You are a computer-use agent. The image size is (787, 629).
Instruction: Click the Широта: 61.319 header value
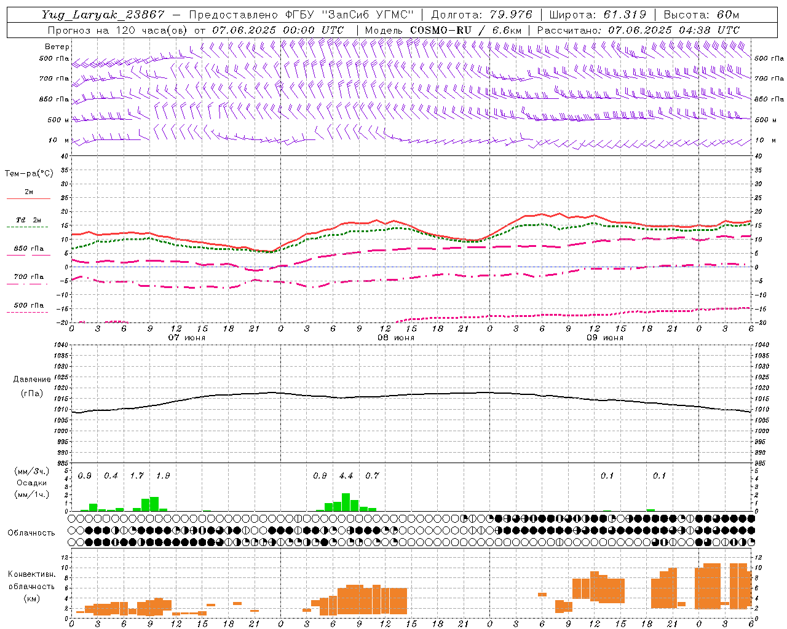click(x=598, y=15)
